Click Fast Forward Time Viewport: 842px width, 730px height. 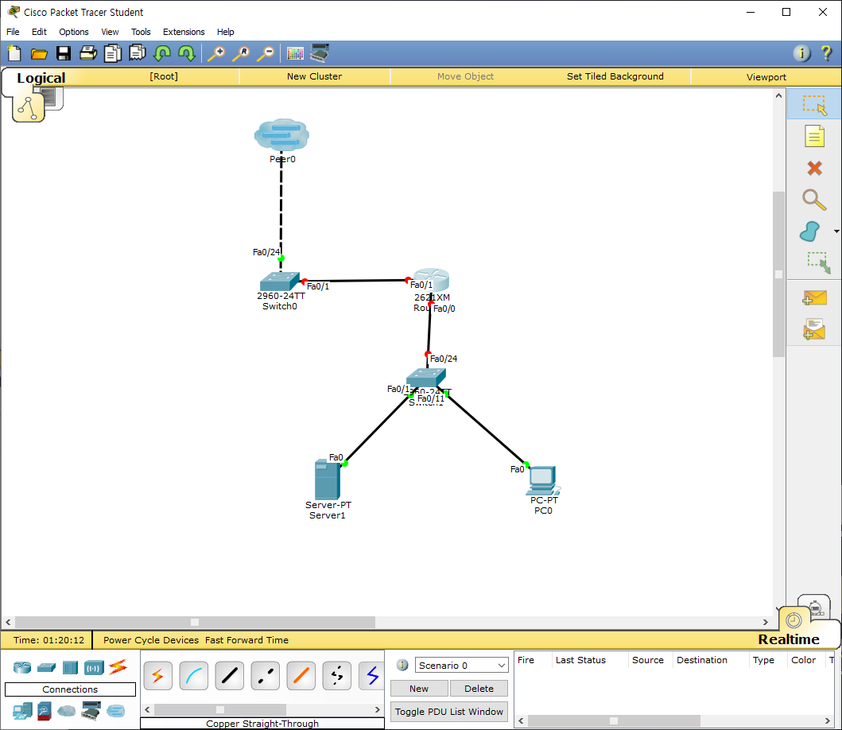click(246, 640)
